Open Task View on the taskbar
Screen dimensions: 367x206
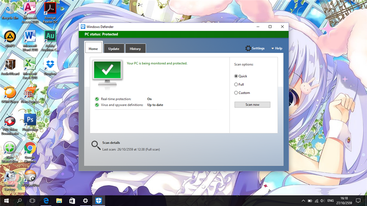point(32,201)
